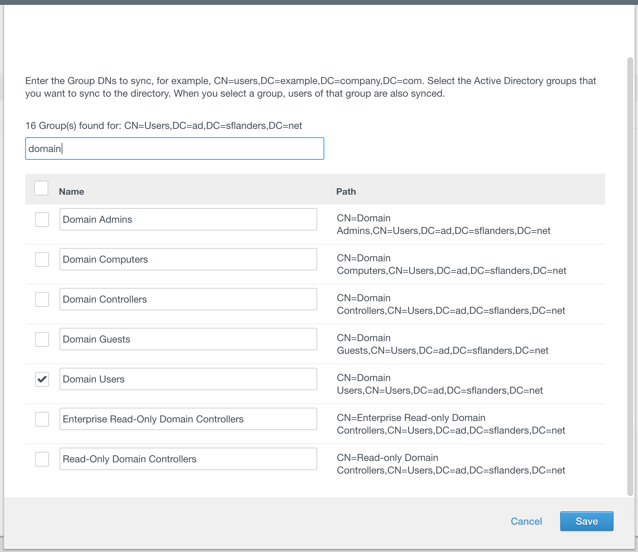Select the Read-Only Domain Controllers checkbox
Screen dimensions: 638x552
pos(42,459)
